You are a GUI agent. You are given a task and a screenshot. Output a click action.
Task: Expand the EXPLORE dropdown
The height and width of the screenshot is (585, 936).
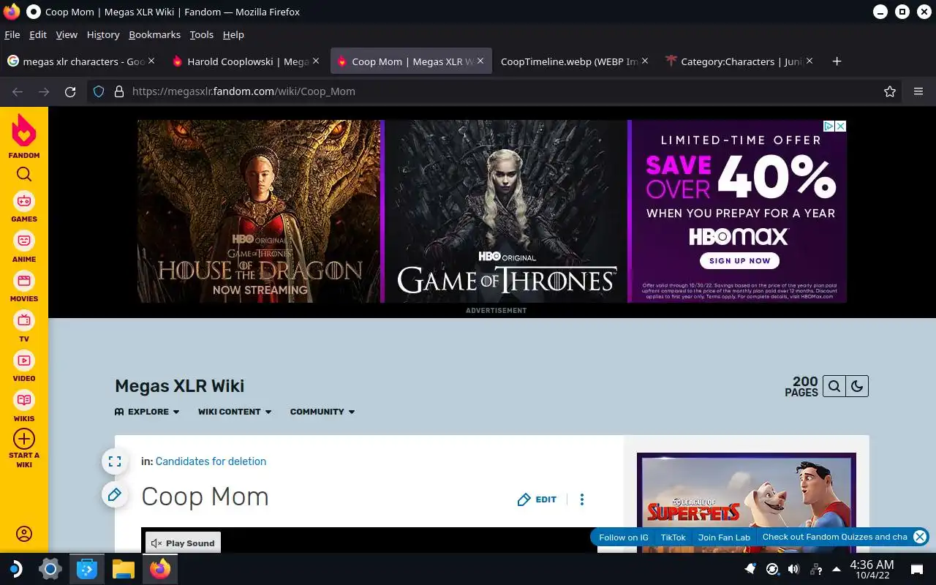pyautogui.click(x=147, y=412)
